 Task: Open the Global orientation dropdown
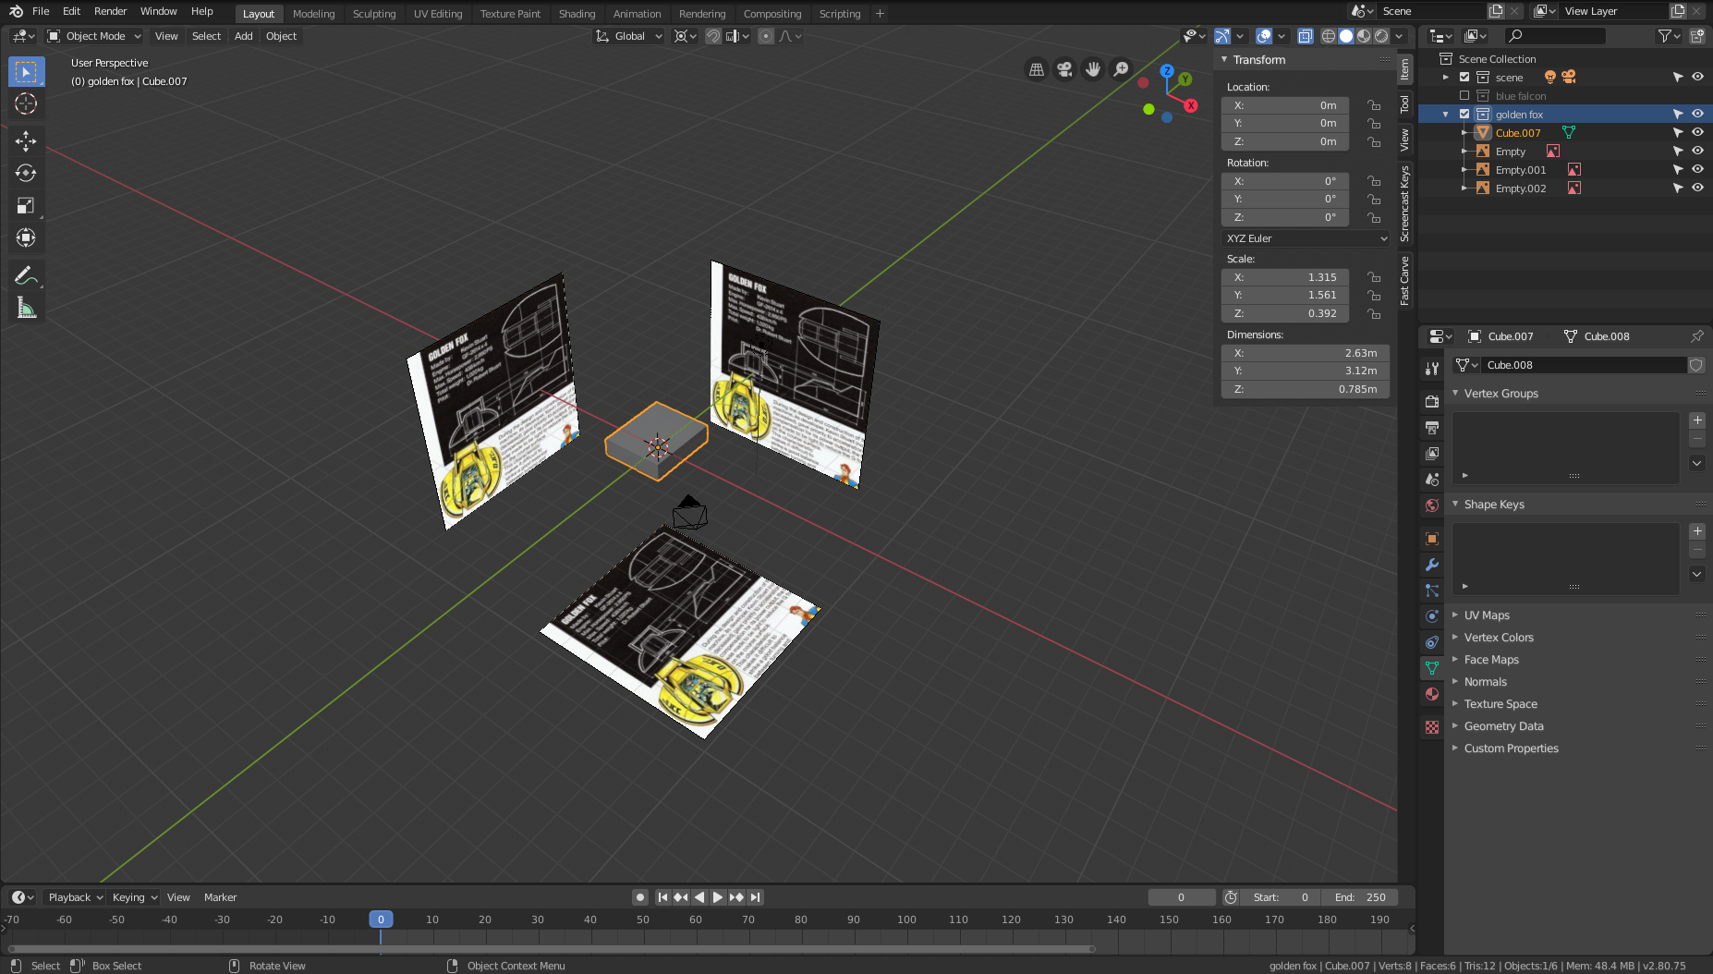pos(628,36)
